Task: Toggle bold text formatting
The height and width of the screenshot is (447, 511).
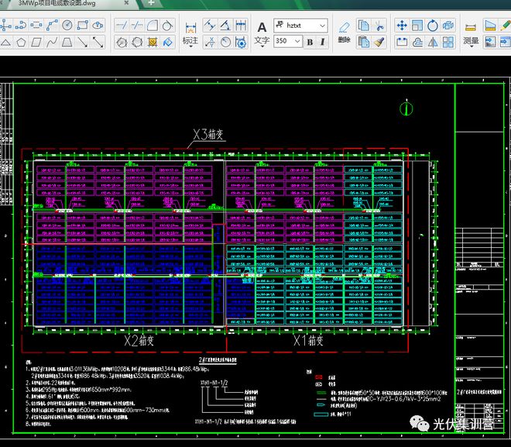Action: 310,42
